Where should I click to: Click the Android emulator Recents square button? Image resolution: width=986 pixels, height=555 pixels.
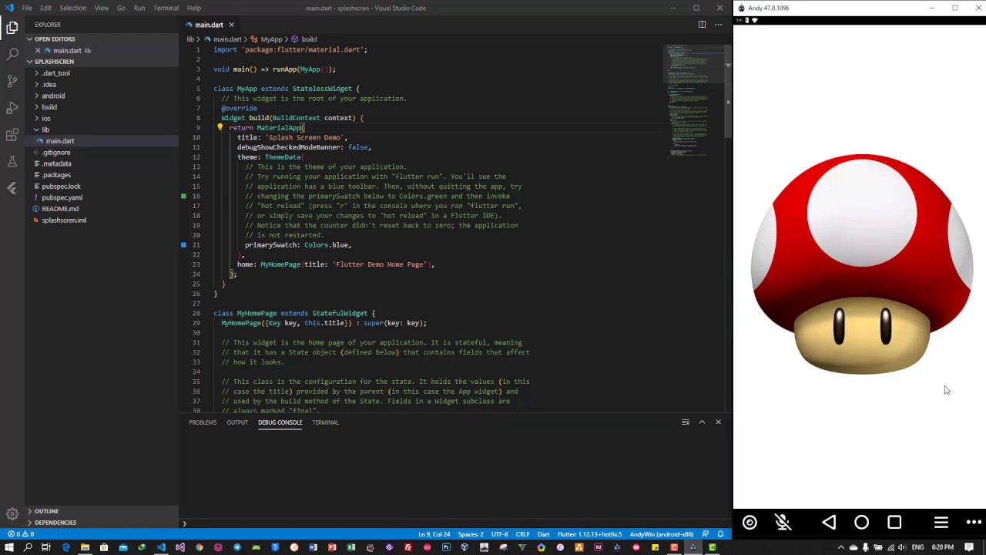894,523
